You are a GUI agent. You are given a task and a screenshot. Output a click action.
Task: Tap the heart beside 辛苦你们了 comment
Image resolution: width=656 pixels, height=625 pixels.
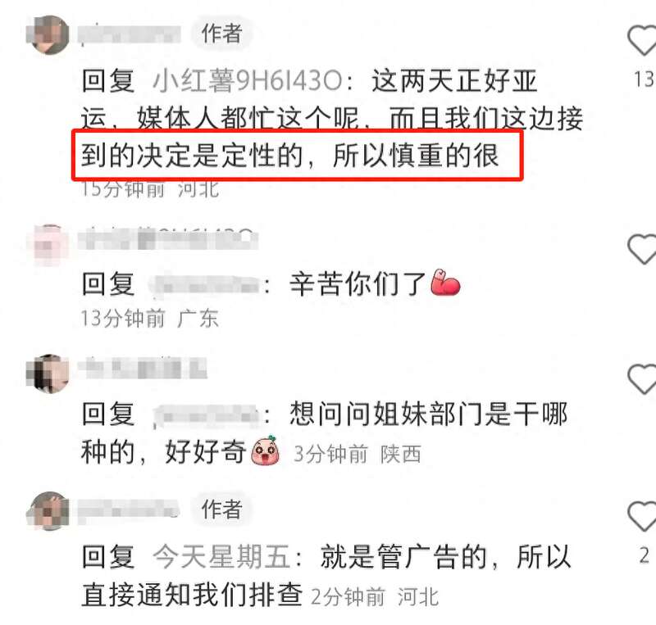(x=643, y=249)
